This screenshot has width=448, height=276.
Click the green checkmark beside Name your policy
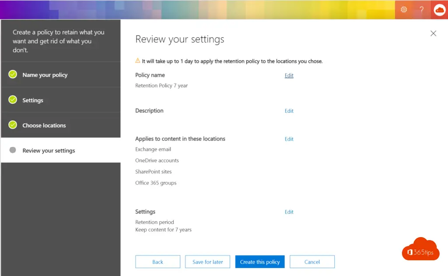coord(13,74)
